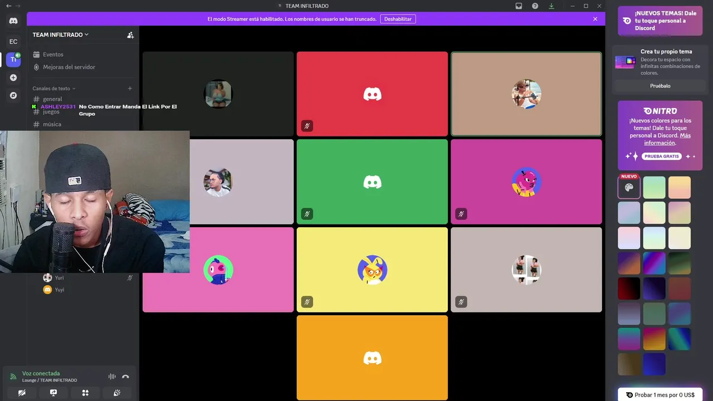Open the noise suppression waveform icon
The height and width of the screenshot is (401, 713).
[112, 376]
